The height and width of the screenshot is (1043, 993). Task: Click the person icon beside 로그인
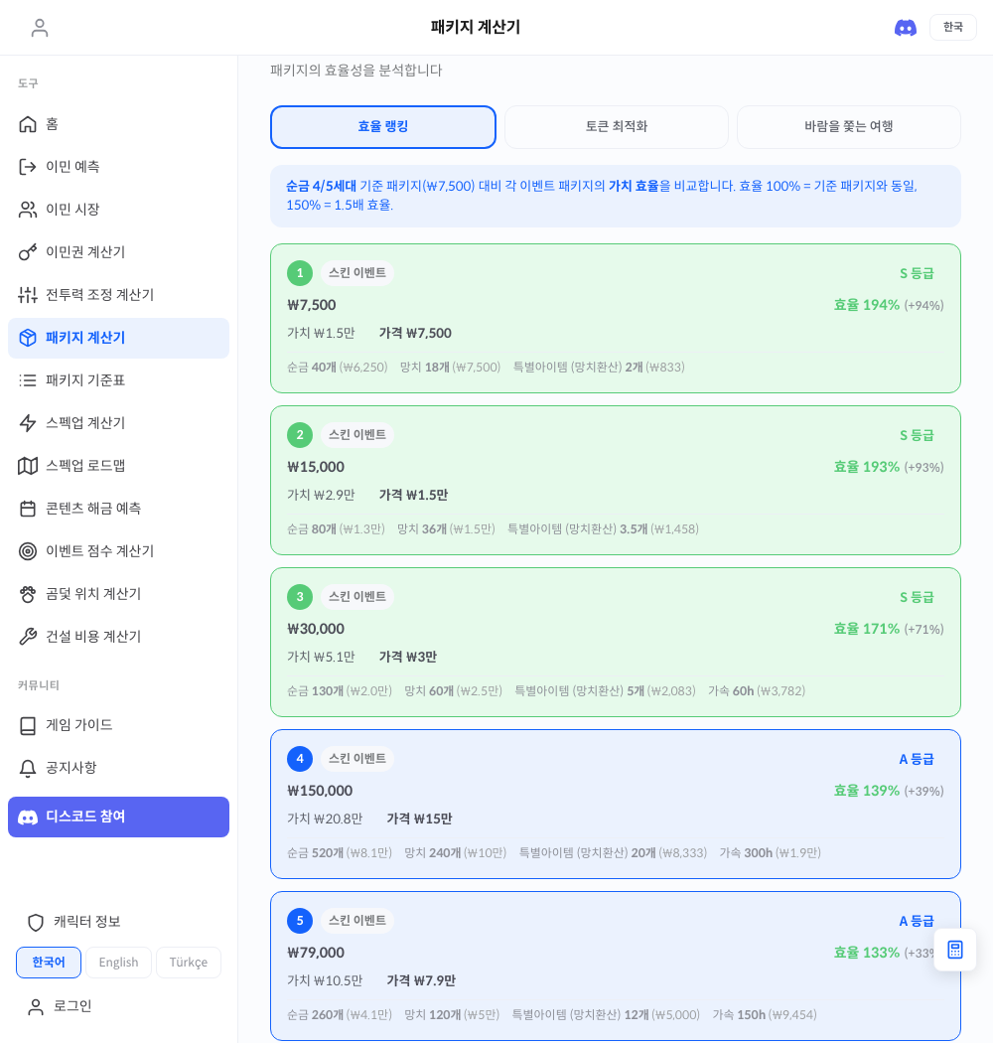[x=35, y=1007]
